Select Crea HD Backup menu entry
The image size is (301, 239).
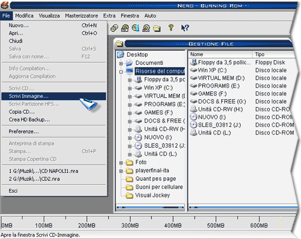(x=54, y=119)
